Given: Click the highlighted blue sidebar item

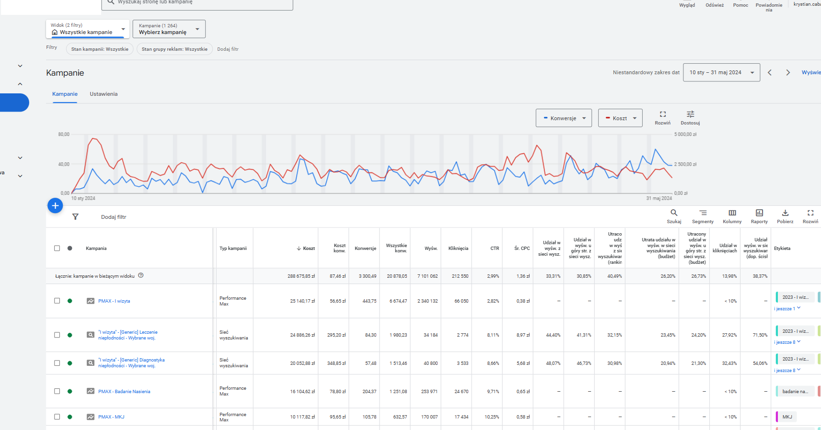Looking at the screenshot, I should pos(14,102).
